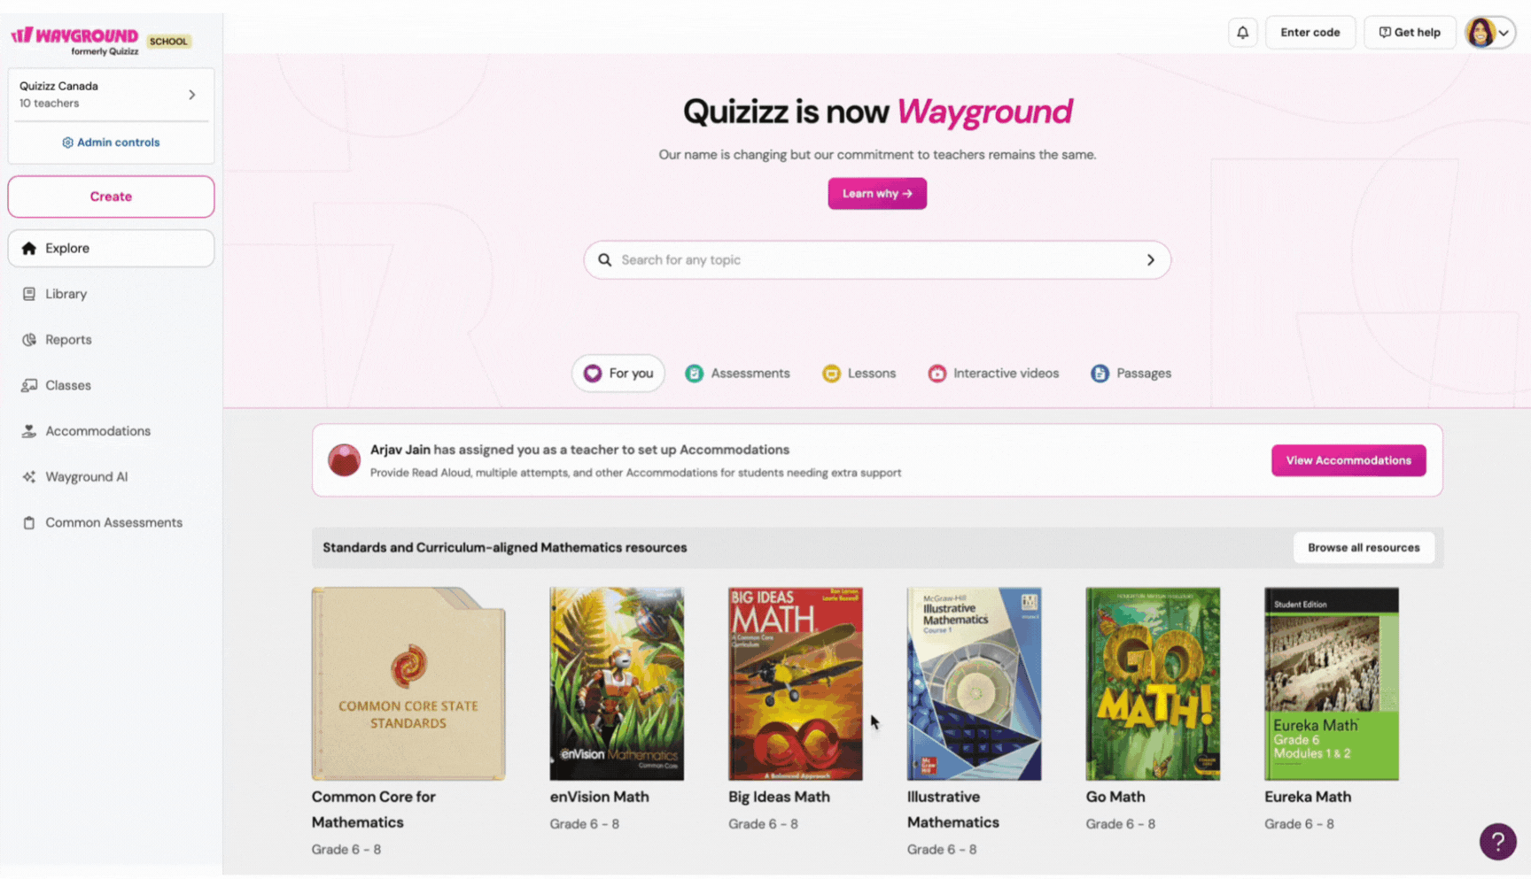Image resolution: width=1531 pixels, height=879 pixels.
Task: Select the Passages tab
Action: coord(1131,374)
